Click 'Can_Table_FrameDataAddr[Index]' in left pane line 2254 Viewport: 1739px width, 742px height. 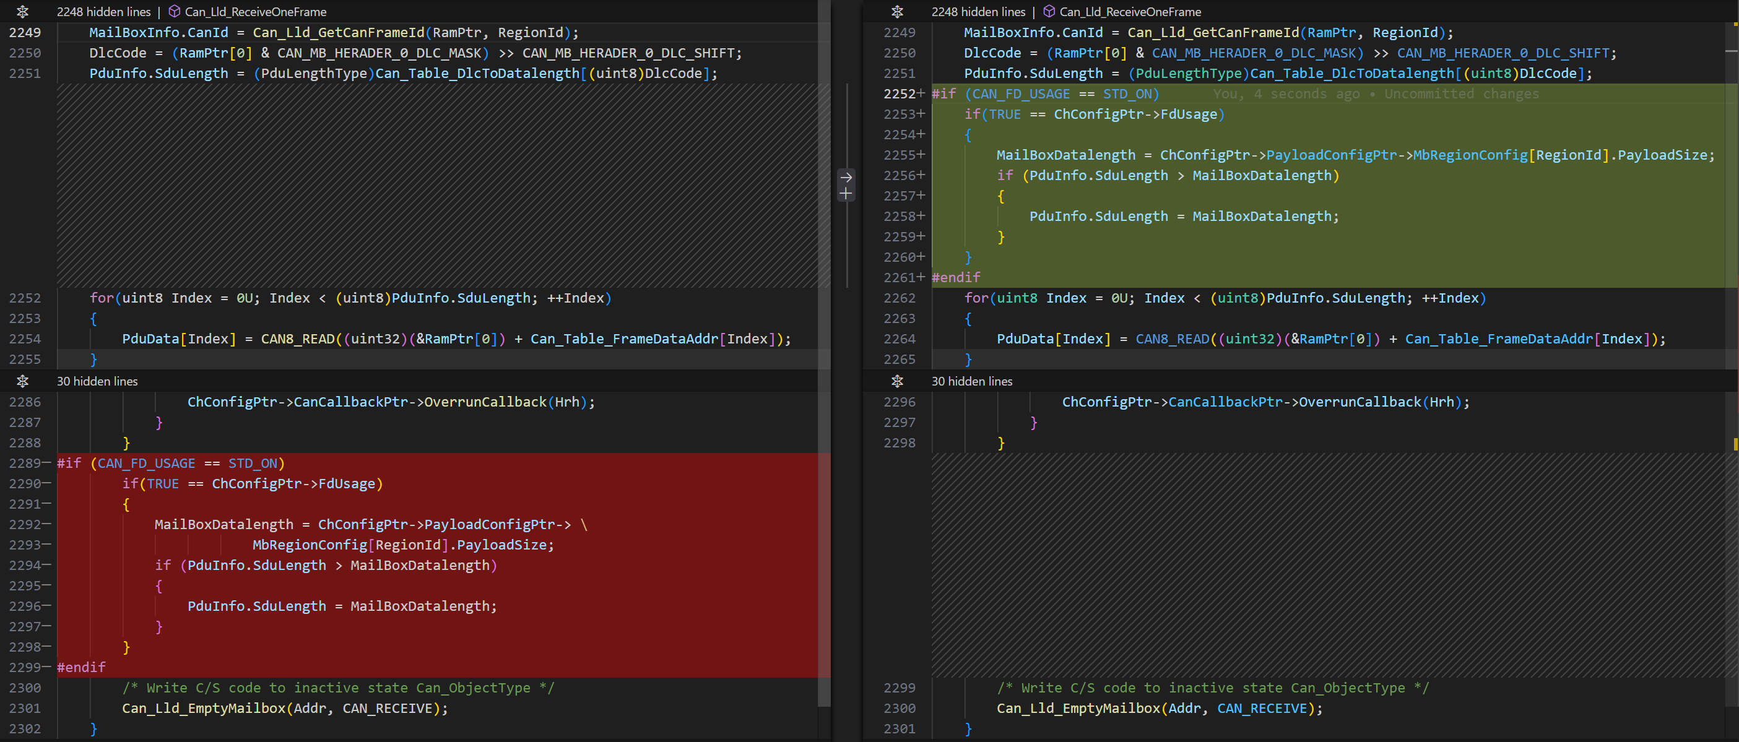653,339
